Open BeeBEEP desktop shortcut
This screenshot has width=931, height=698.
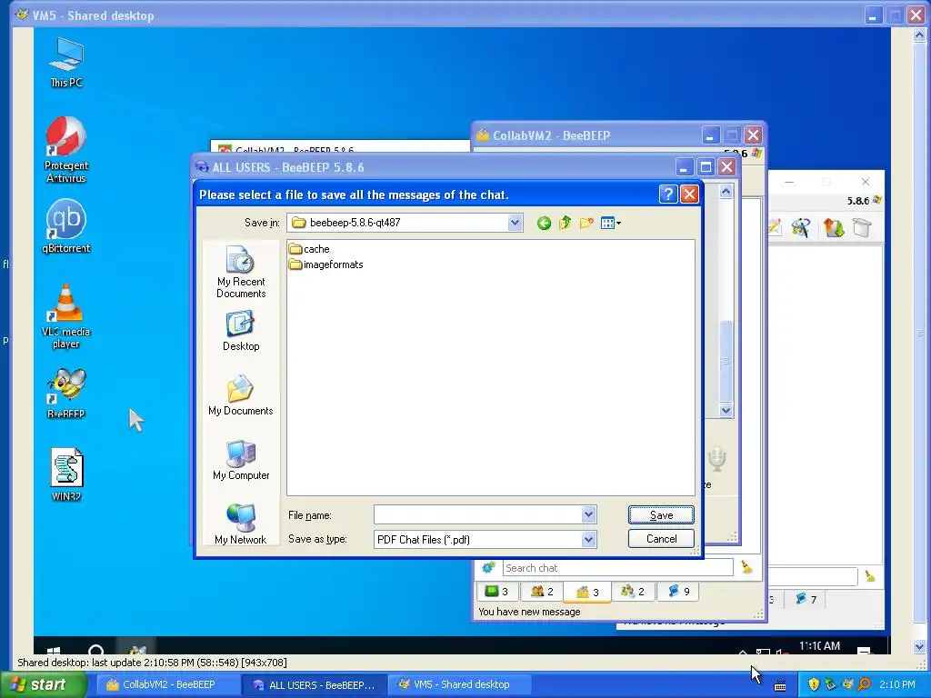click(x=65, y=393)
